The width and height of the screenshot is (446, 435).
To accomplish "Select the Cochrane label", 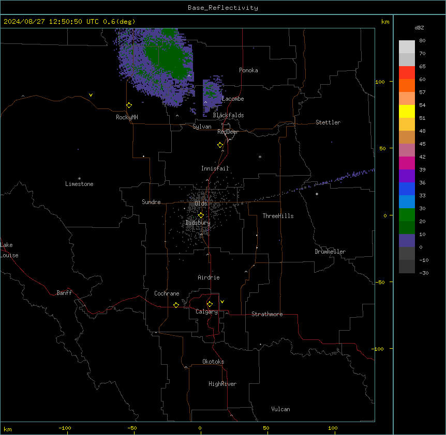I will coord(167,293).
